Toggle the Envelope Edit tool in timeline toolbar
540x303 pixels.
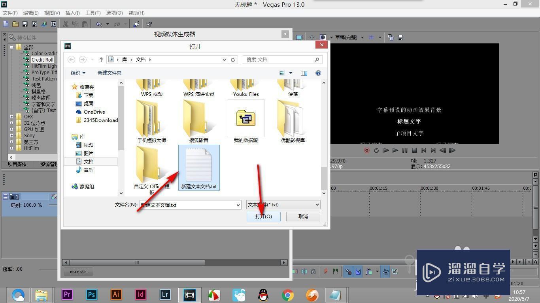(x=358, y=271)
